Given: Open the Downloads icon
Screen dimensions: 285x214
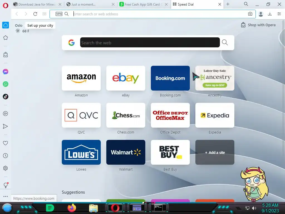Looking at the screenshot, I should click(270, 14).
